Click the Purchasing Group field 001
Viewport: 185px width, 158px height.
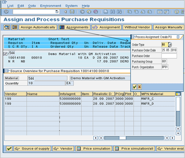tap(164, 61)
